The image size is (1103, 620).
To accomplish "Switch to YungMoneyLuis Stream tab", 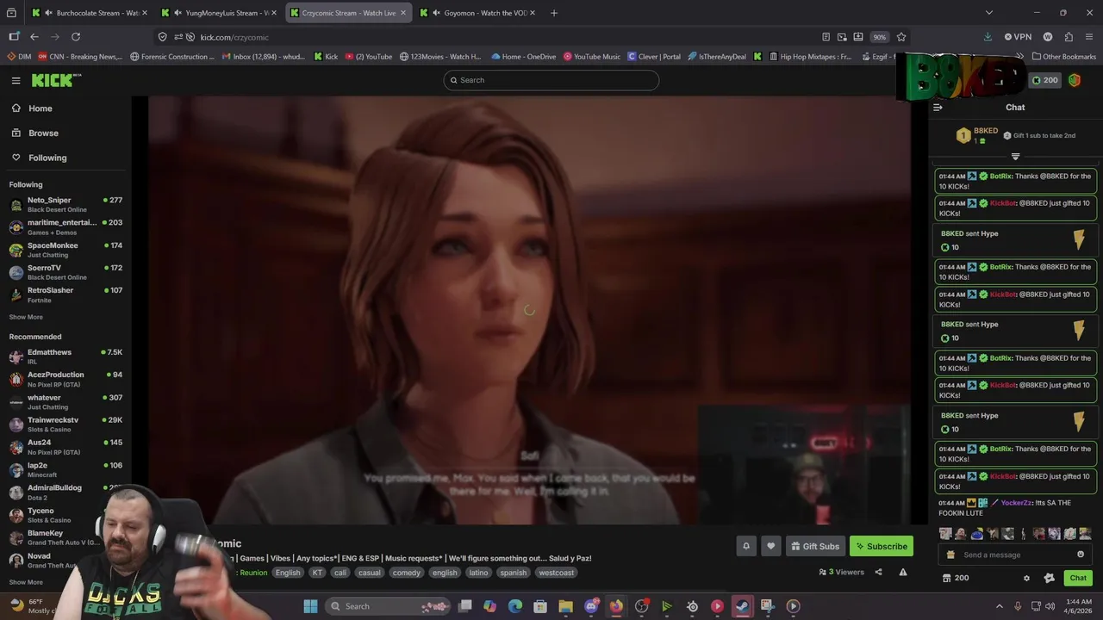I will point(217,13).
